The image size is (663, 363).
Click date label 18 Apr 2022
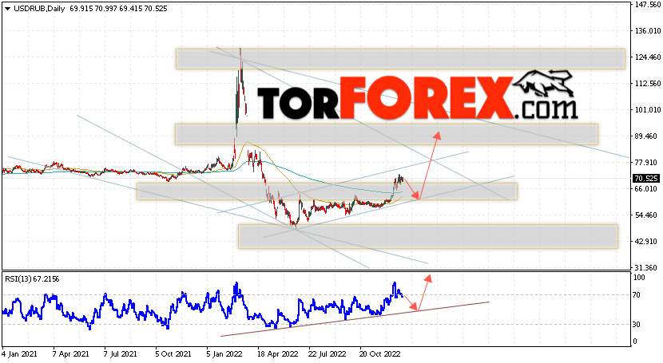pyautogui.click(x=277, y=353)
